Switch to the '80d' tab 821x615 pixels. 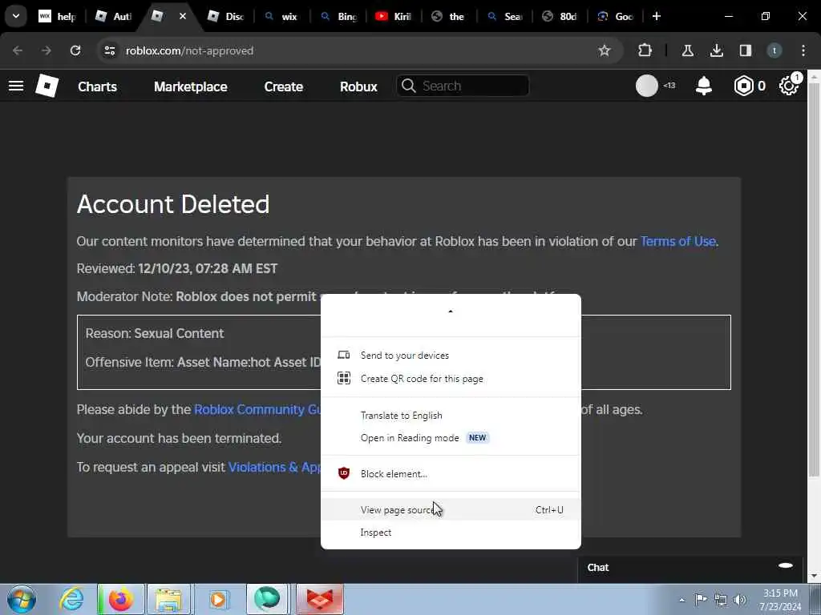point(560,17)
